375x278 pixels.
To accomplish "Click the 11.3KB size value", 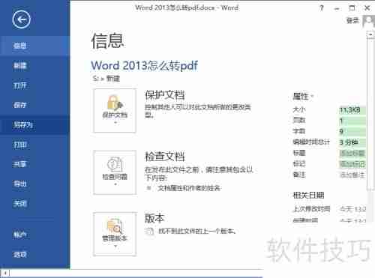I will [x=349, y=110].
